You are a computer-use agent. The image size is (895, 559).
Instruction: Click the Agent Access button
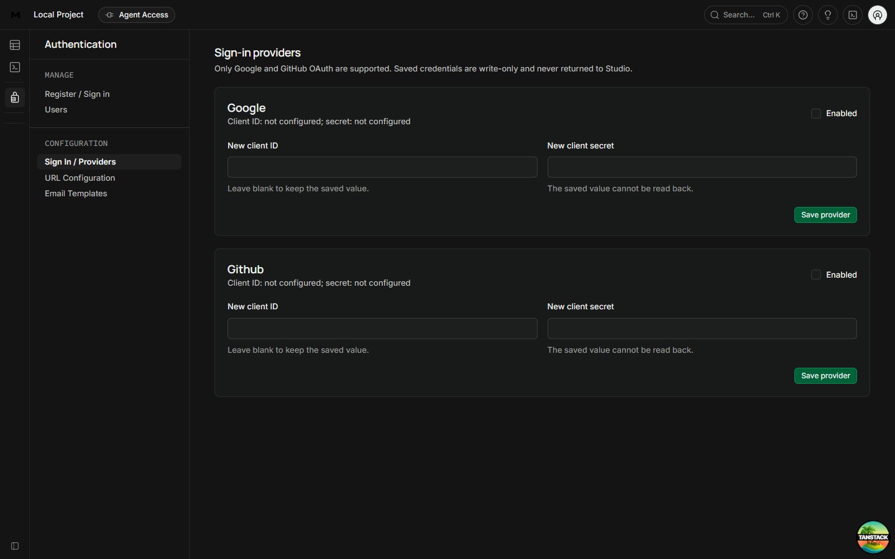click(137, 15)
